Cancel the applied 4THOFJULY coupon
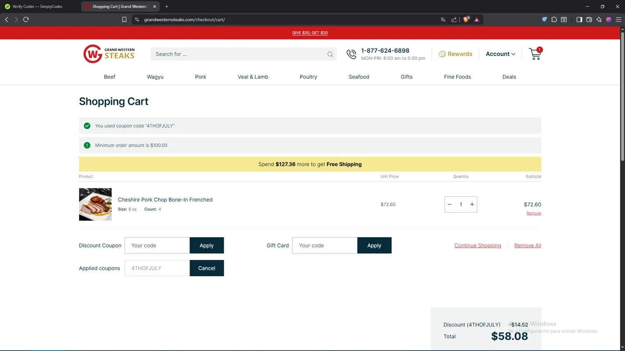The width and height of the screenshot is (625, 351). (x=207, y=268)
